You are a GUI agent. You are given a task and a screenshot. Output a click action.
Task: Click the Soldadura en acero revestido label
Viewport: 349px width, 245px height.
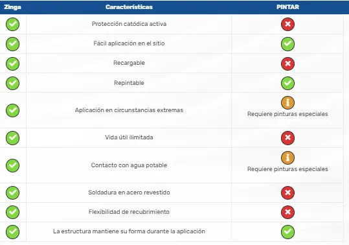(x=129, y=192)
